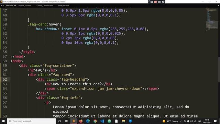220x124 pixels.
Task: Click the tab navigation arrows
Action: click(2, 6)
